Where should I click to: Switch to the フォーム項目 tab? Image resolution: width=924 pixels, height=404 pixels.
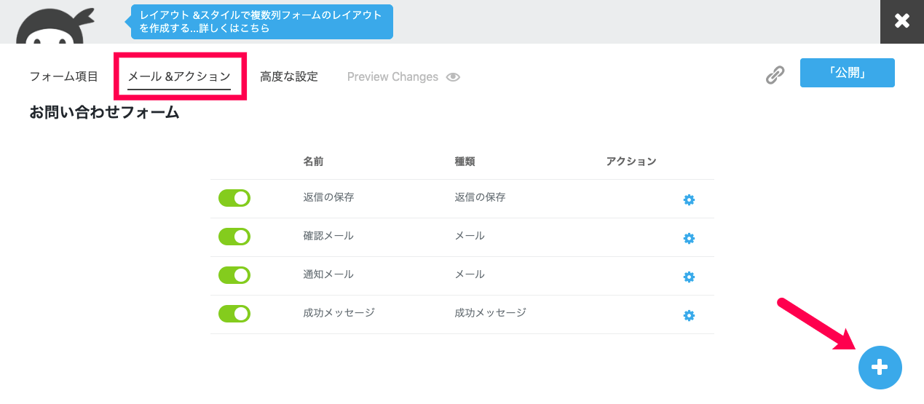pyautogui.click(x=63, y=76)
